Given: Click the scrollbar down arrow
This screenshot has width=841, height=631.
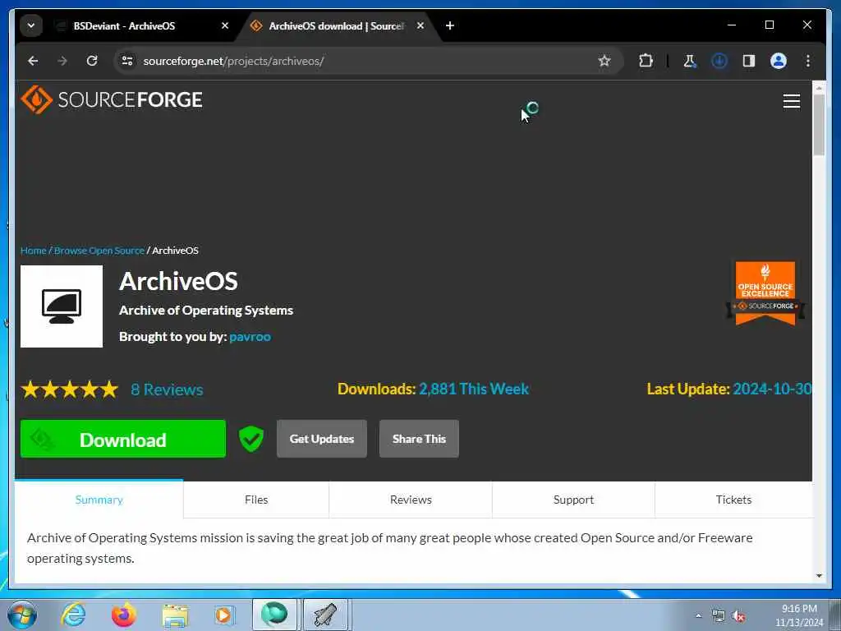Looking at the screenshot, I should click(x=819, y=576).
